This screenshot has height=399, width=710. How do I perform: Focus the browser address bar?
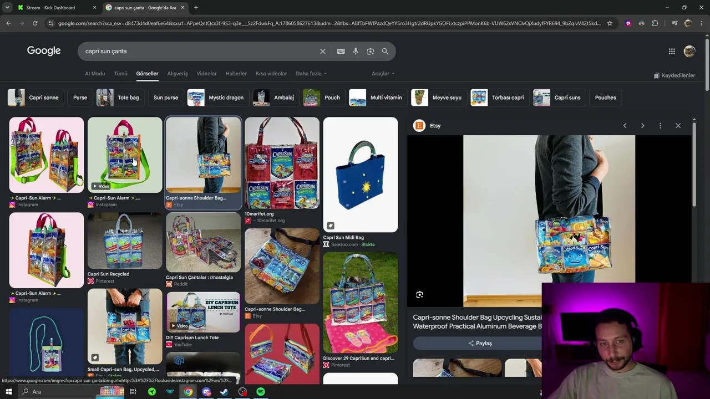pyautogui.click(x=329, y=23)
